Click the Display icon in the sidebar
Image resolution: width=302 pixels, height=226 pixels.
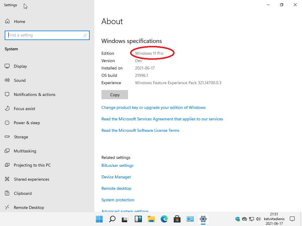coord(7,66)
